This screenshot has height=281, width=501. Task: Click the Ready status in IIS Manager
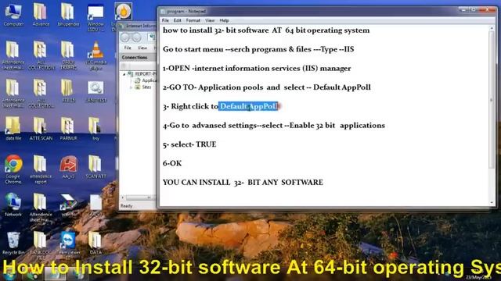(x=126, y=206)
